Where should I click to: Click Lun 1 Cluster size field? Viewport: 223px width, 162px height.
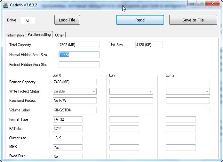point(124,138)
